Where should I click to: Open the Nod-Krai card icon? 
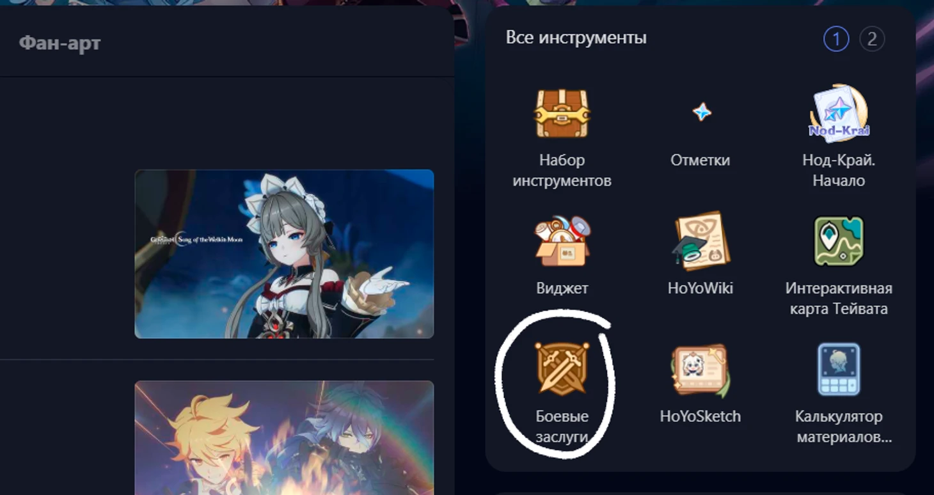[x=839, y=114]
